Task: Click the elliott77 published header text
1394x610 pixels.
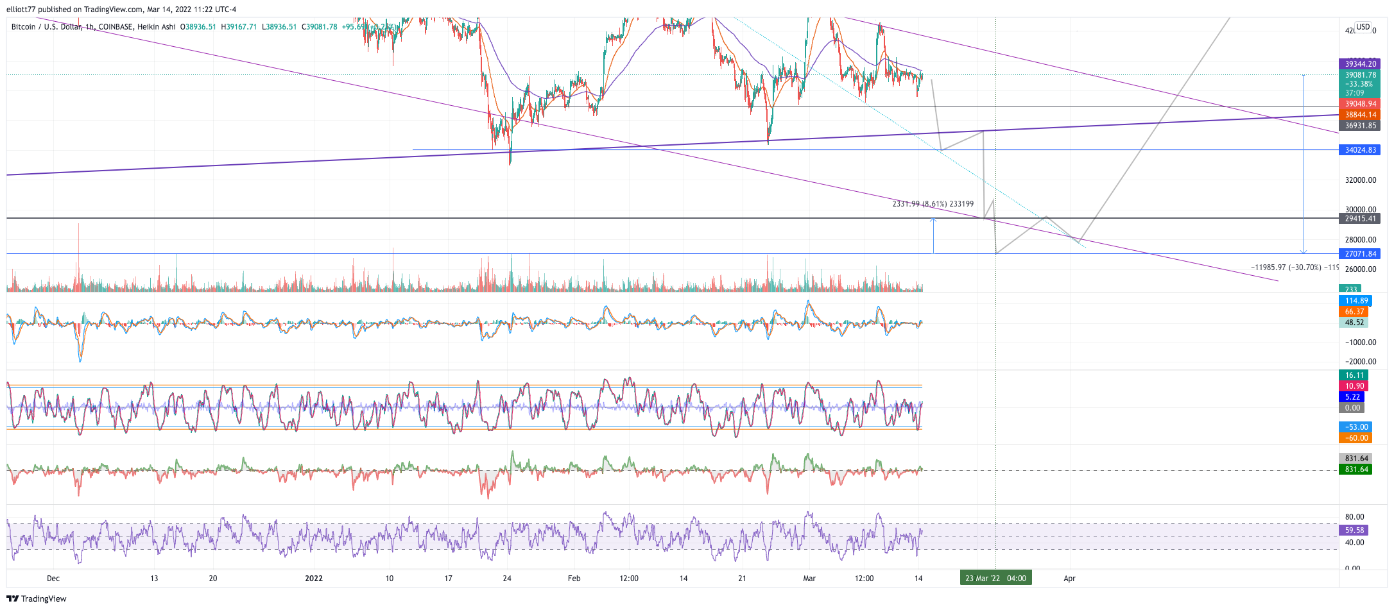Action: point(121,10)
